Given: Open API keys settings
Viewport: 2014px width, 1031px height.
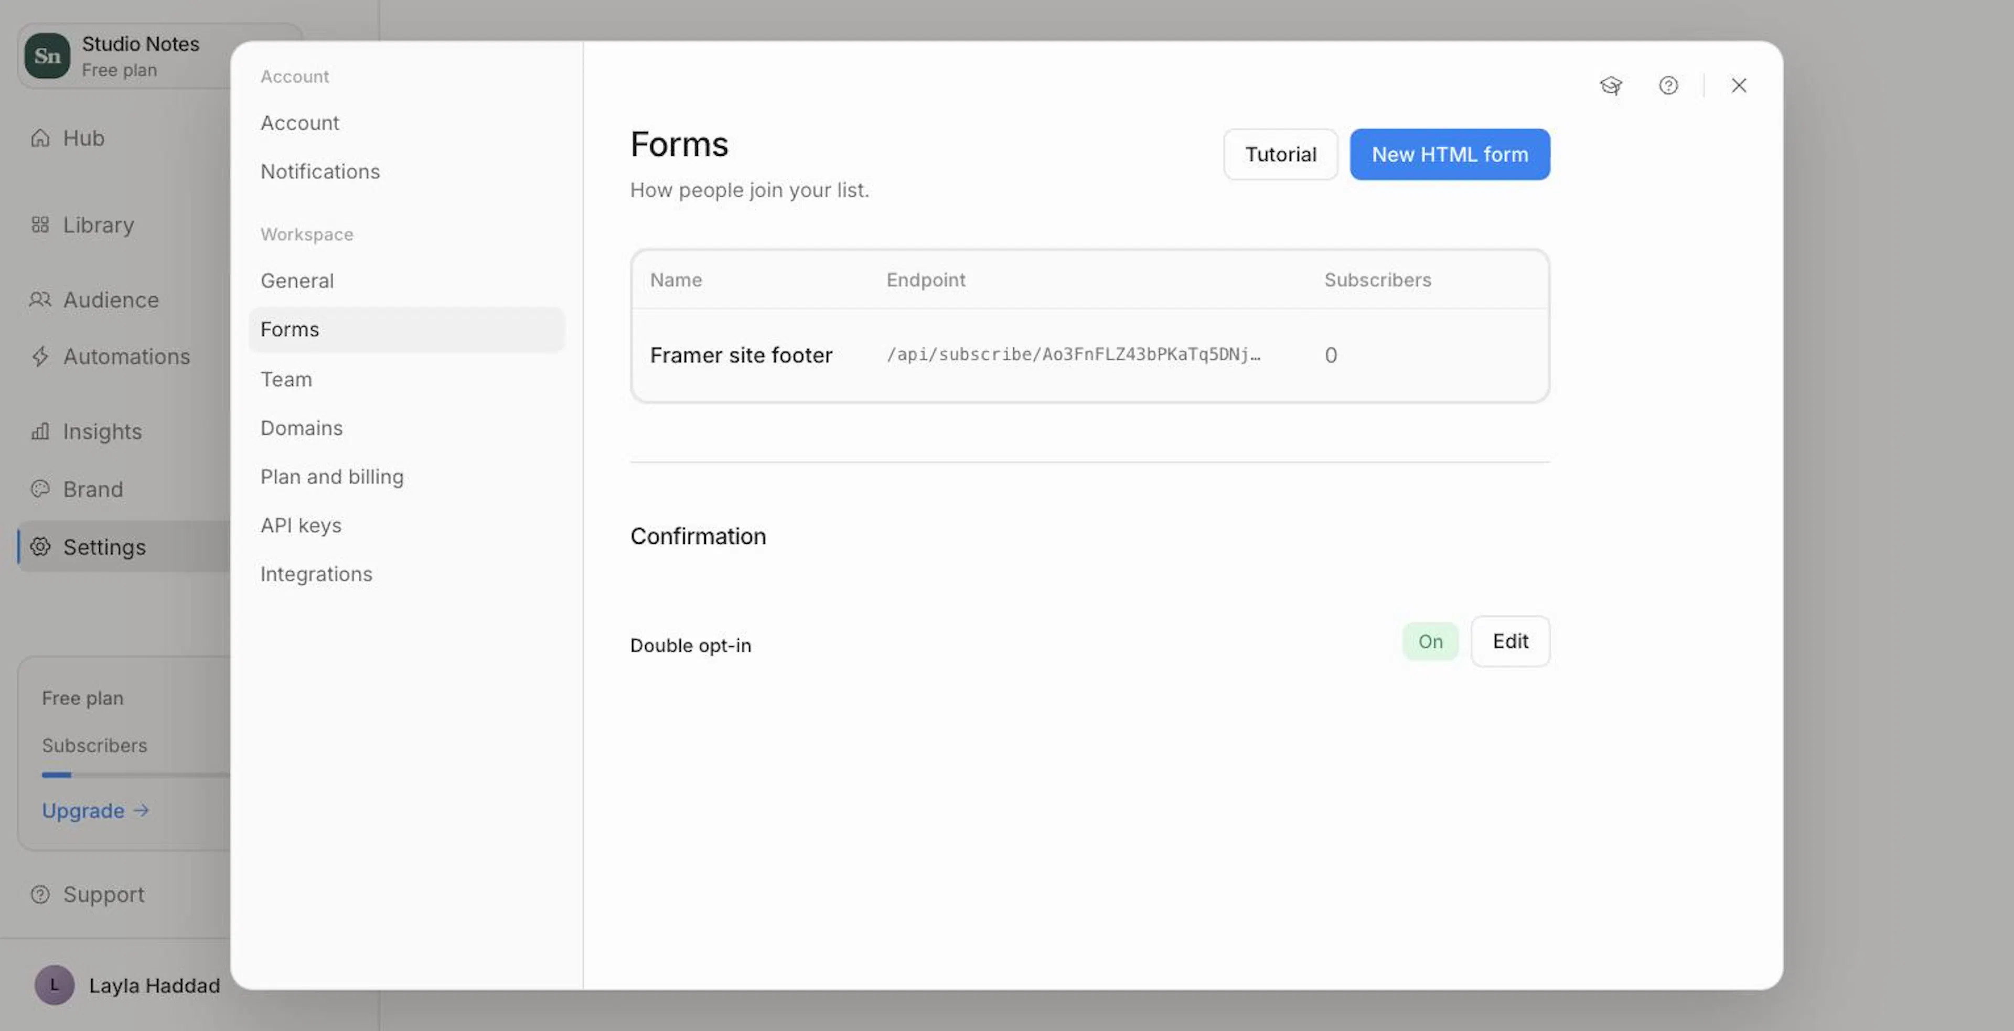Looking at the screenshot, I should click(406, 525).
